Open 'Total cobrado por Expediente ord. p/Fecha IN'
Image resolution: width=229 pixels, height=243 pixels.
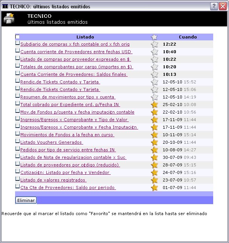coord(70,105)
